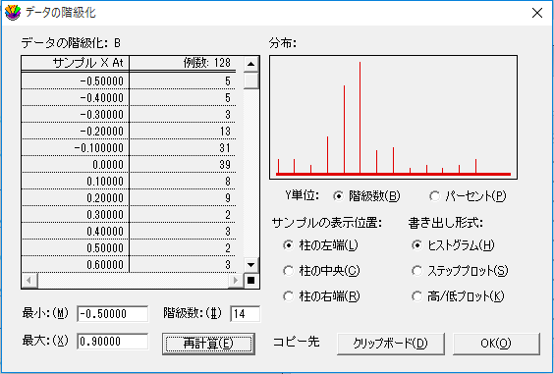Click count cell with value 39

click(183, 165)
